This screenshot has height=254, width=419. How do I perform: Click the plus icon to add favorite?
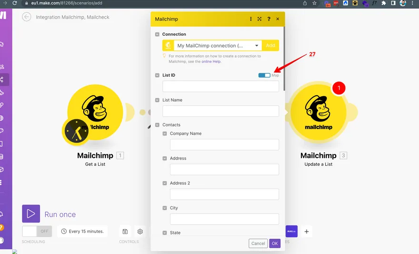[307, 232]
